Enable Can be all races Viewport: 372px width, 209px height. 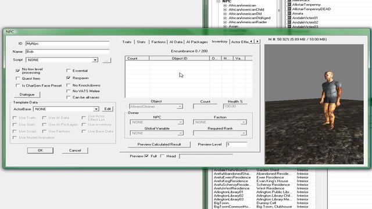click(69, 98)
